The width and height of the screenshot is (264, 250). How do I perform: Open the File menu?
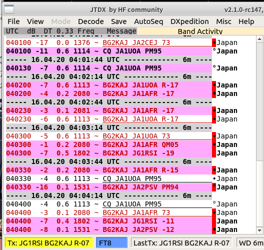click(13, 21)
